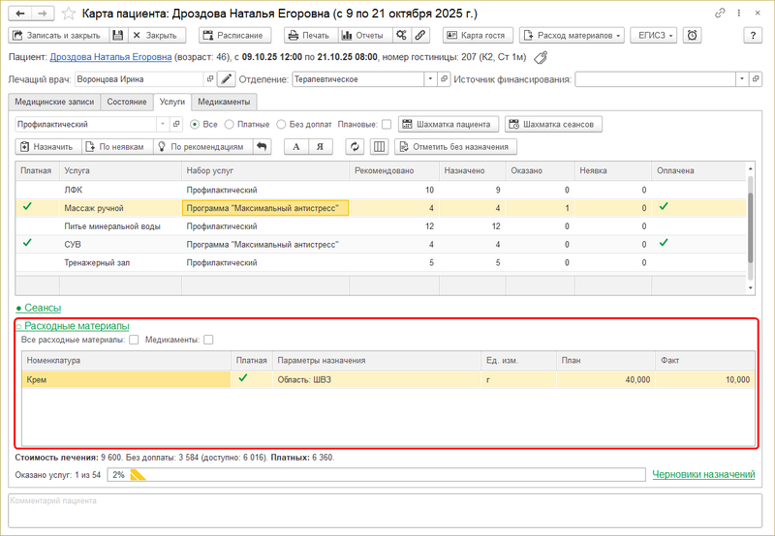775x536 pixels.
Task: Click the tag icon after the room number
Action: [x=541, y=57]
